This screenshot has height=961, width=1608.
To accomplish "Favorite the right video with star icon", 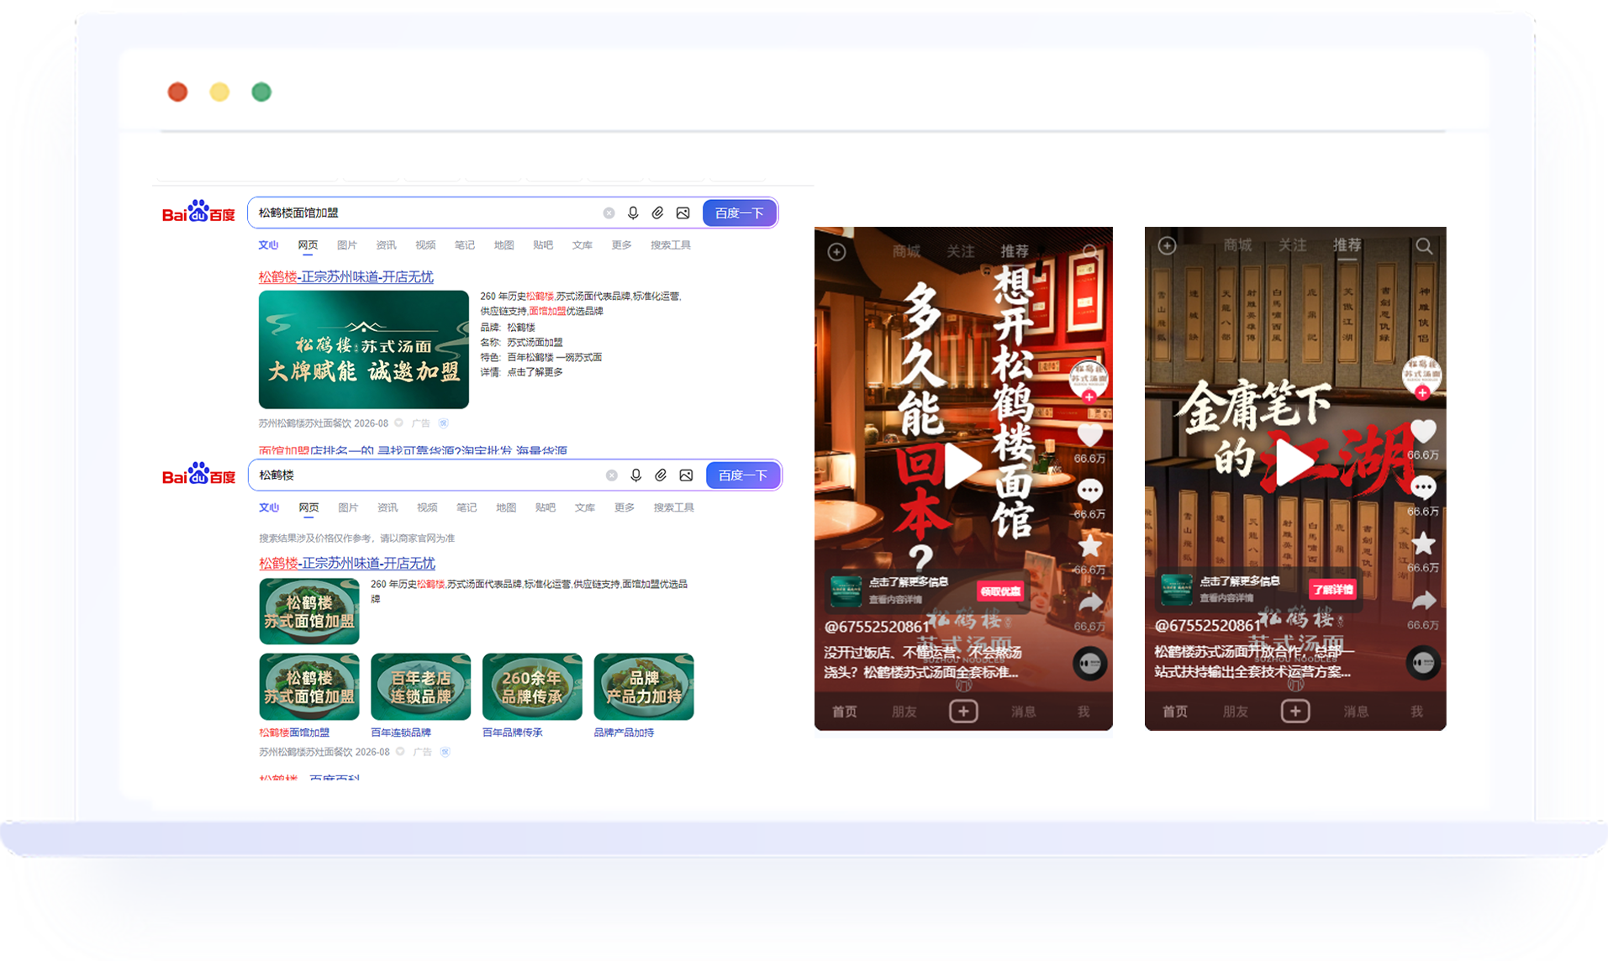I will point(1422,544).
